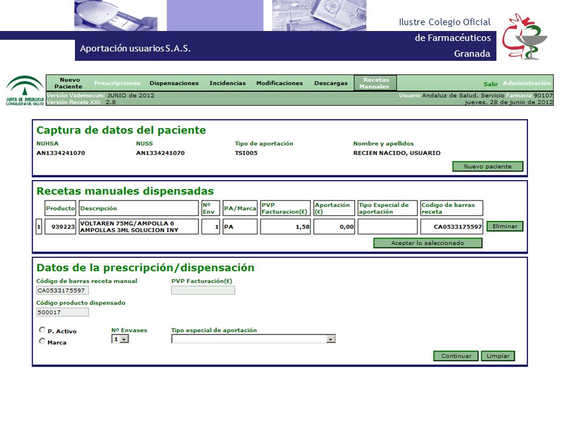This screenshot has height=421, width=562.
Task: Click the Junta de Andalucía logo
Action: 25,90
